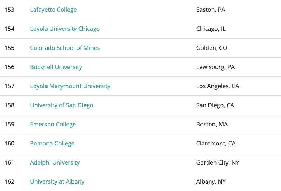
Task: Click the Garden City, NY location cell
Action: pyautogui.click(x=218, y=163)
